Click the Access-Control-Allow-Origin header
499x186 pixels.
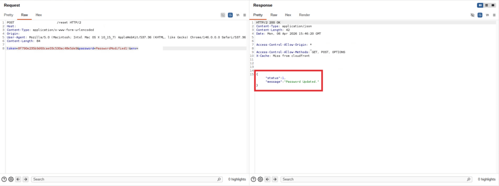pyautogui.click(x=284, y=45)
